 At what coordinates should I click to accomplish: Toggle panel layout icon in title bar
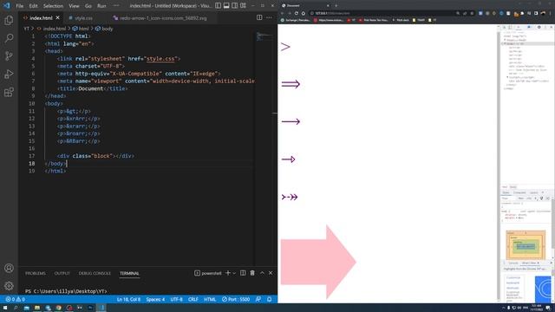[x=226, y=6]
